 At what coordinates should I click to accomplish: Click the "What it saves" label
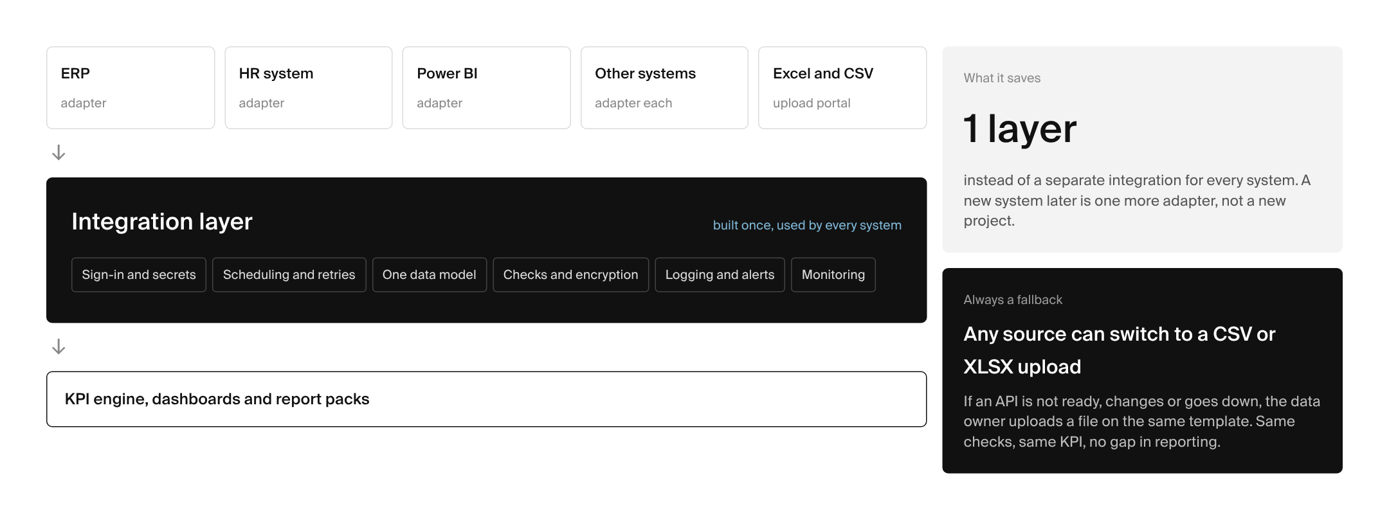coord(1002,78)
